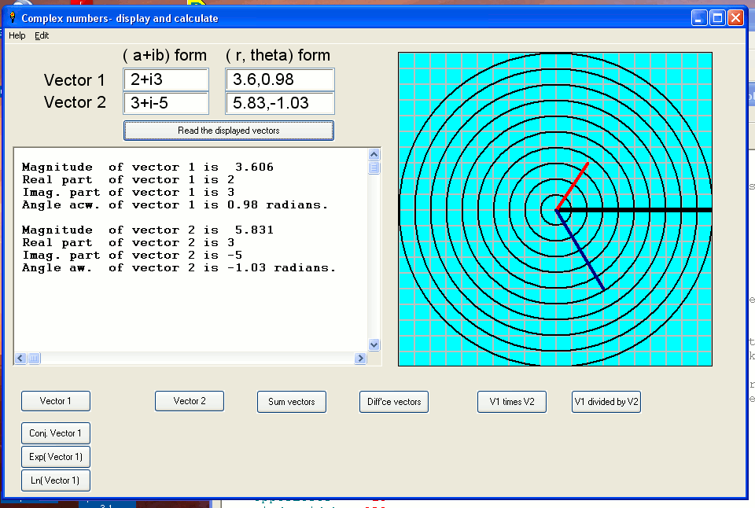
Task: Click the Vector 1 a+ib input field
Action: click(x=166, y=79)
